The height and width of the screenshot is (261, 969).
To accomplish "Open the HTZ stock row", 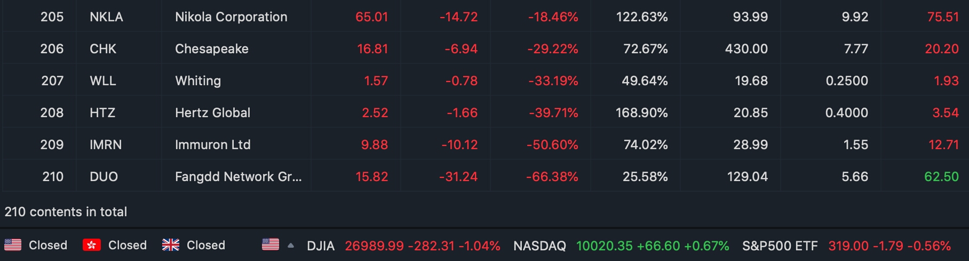I will tap(102, 113).
